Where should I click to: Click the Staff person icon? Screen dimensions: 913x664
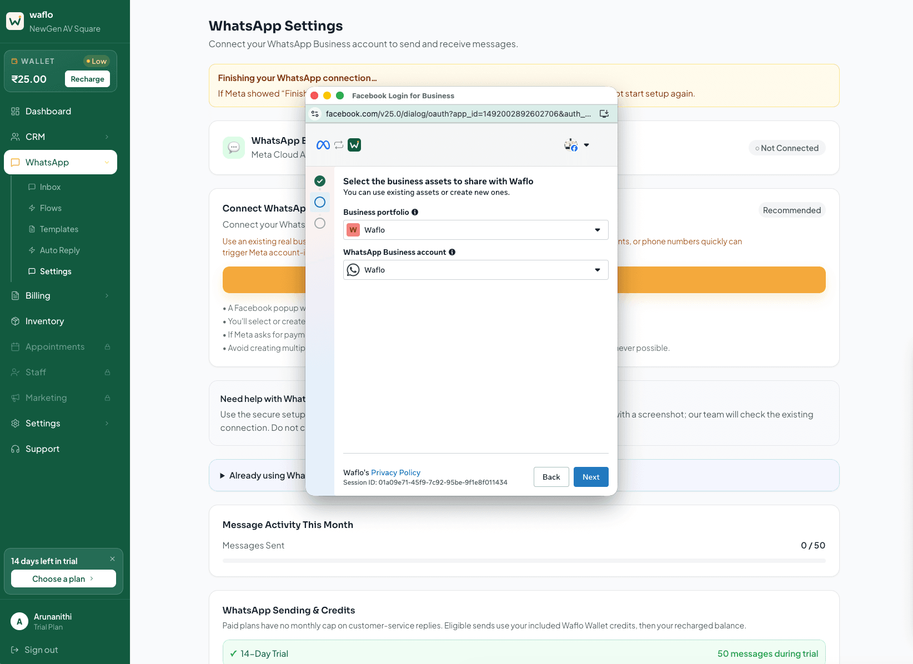click(x=16, y=372)
